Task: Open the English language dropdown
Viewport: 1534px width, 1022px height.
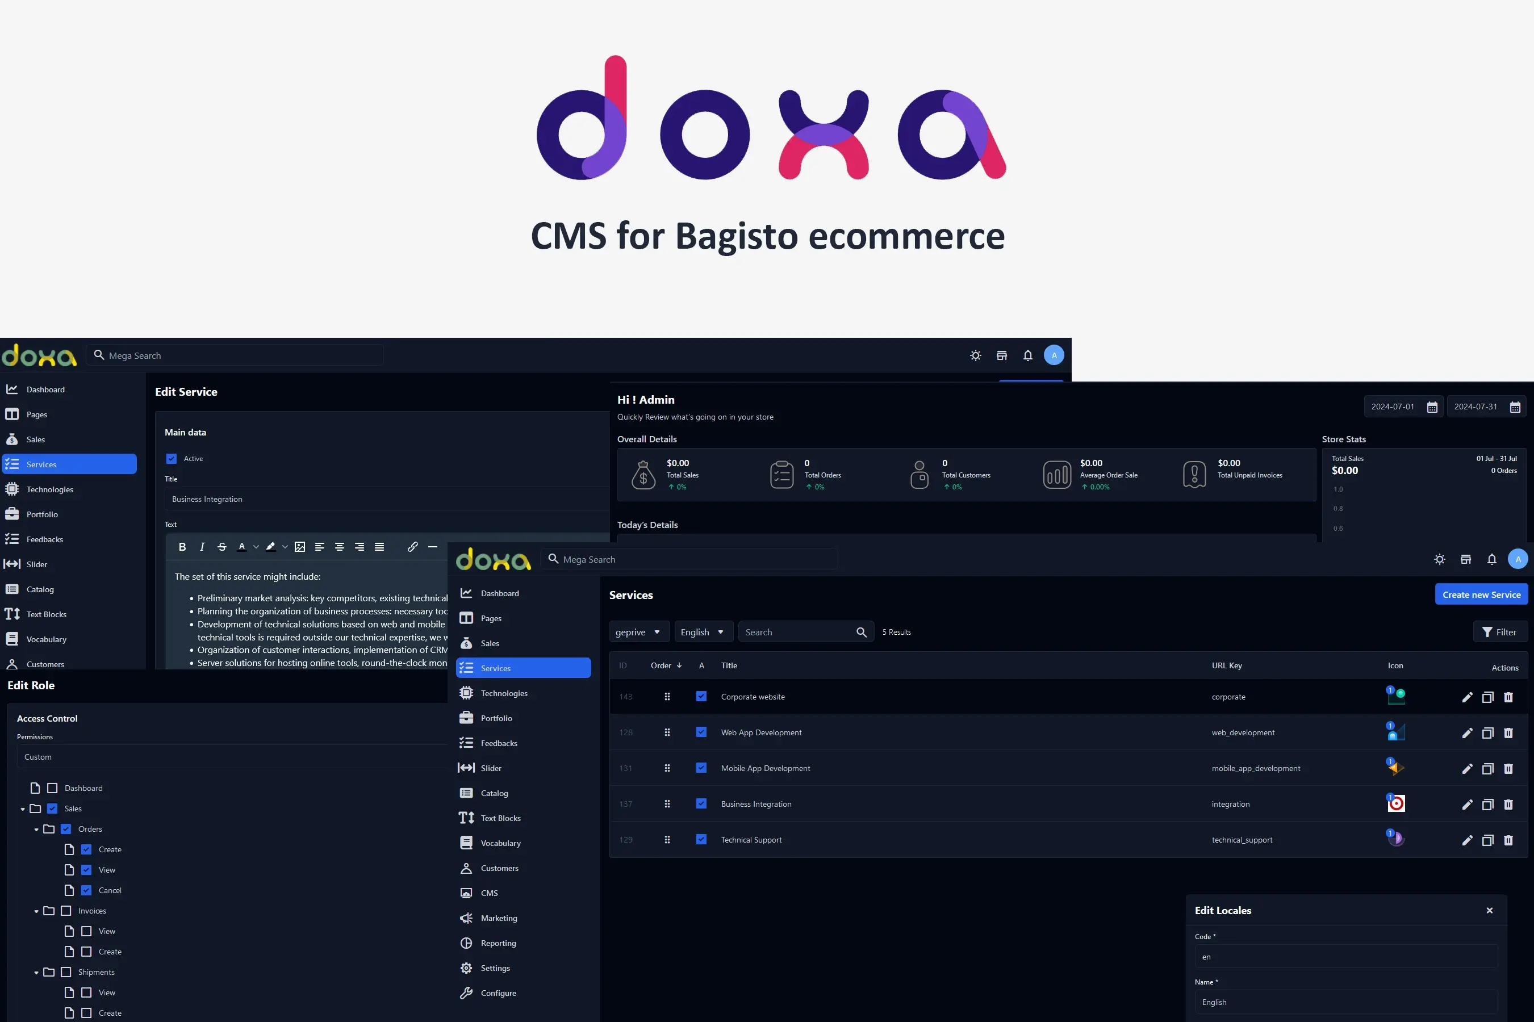Action: click(x=699, y=632)
